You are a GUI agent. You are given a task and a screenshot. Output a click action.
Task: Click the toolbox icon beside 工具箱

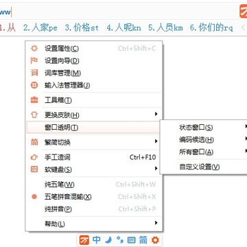[34, 100]
